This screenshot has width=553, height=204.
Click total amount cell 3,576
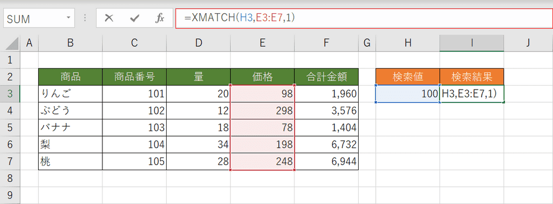point(327,111)
